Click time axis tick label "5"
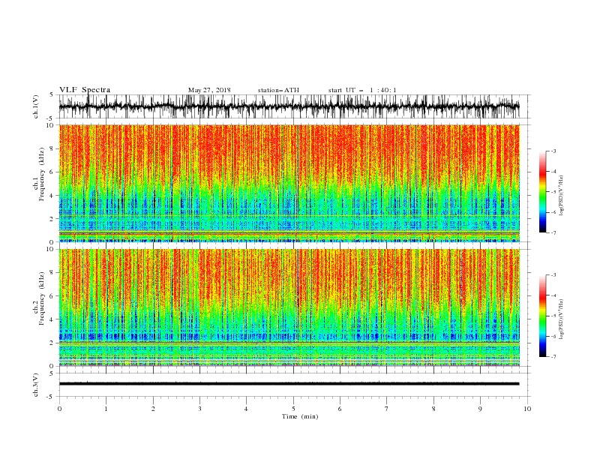Screen dimensions: 594x459 293,409
